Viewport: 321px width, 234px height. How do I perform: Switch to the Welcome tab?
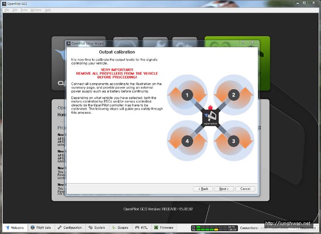pos(15,228)
